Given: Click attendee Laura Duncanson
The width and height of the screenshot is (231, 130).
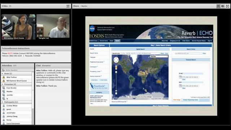Looking at the screenshot, I should tap(13, 123).
